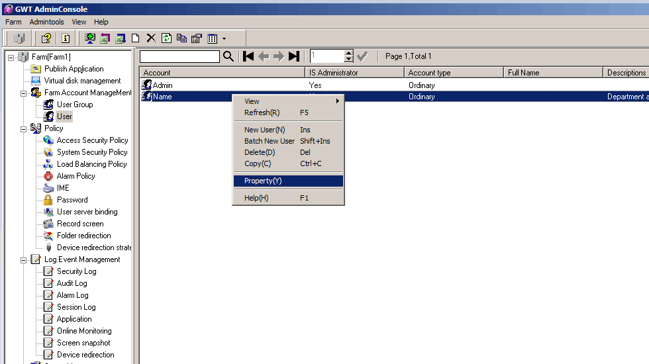The width and height of the screenshot is (649, 364).
Task: Click the magnifier search icon
Action: [x=228, y=56]
